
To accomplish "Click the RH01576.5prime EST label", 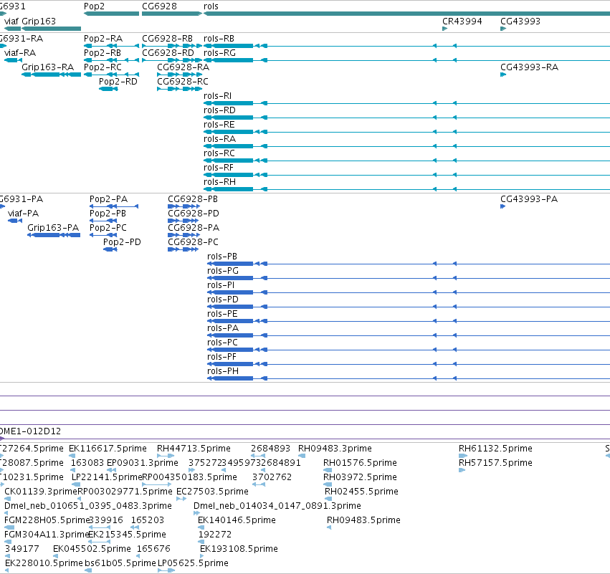I will coord(361,463).
